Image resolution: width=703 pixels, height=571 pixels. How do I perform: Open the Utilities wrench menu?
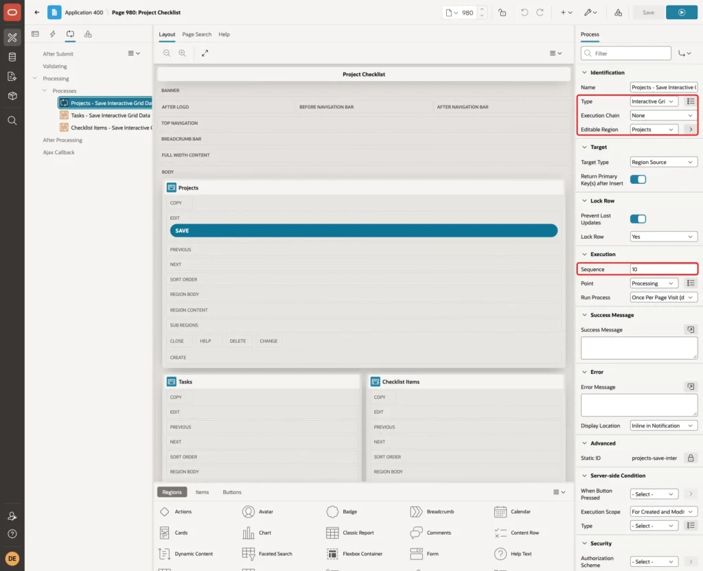[x=590, y=12]
